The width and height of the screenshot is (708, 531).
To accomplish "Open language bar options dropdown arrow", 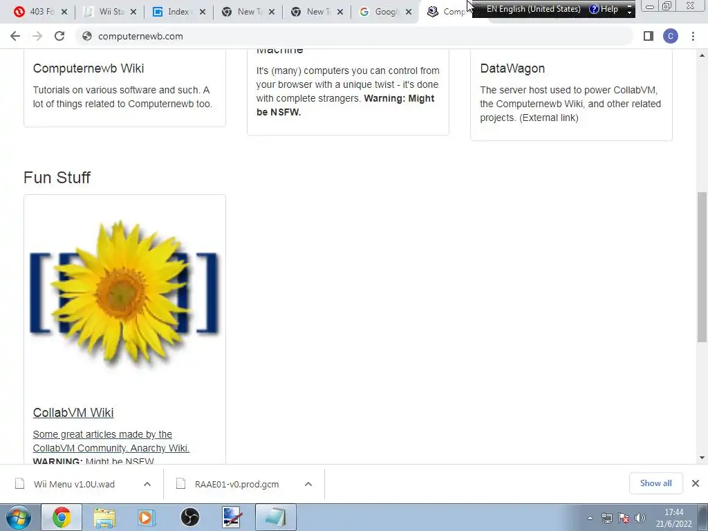I will coord(629,12).
